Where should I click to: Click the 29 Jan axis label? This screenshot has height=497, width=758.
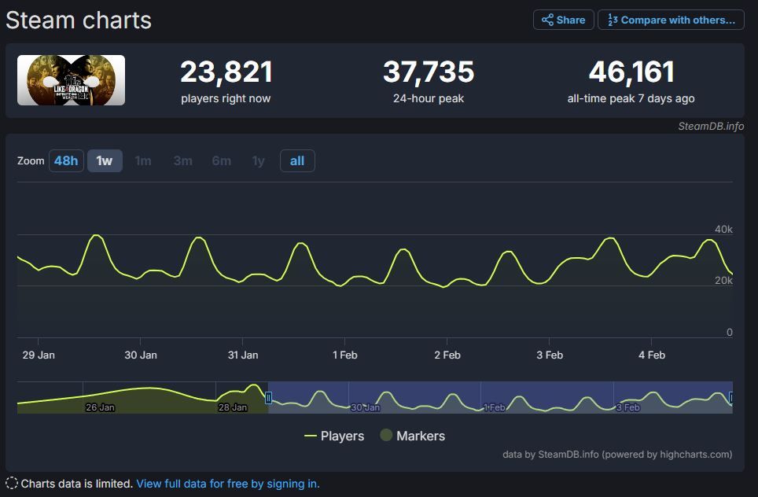(39, 355)
